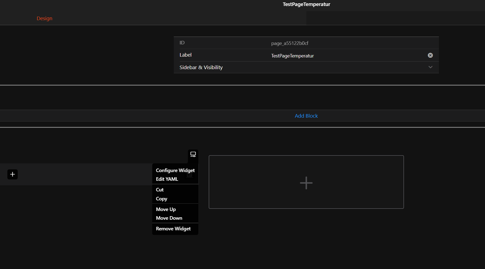Click the Add Block link
This screenshot has height=269, width=485.
tap(306, 116)
